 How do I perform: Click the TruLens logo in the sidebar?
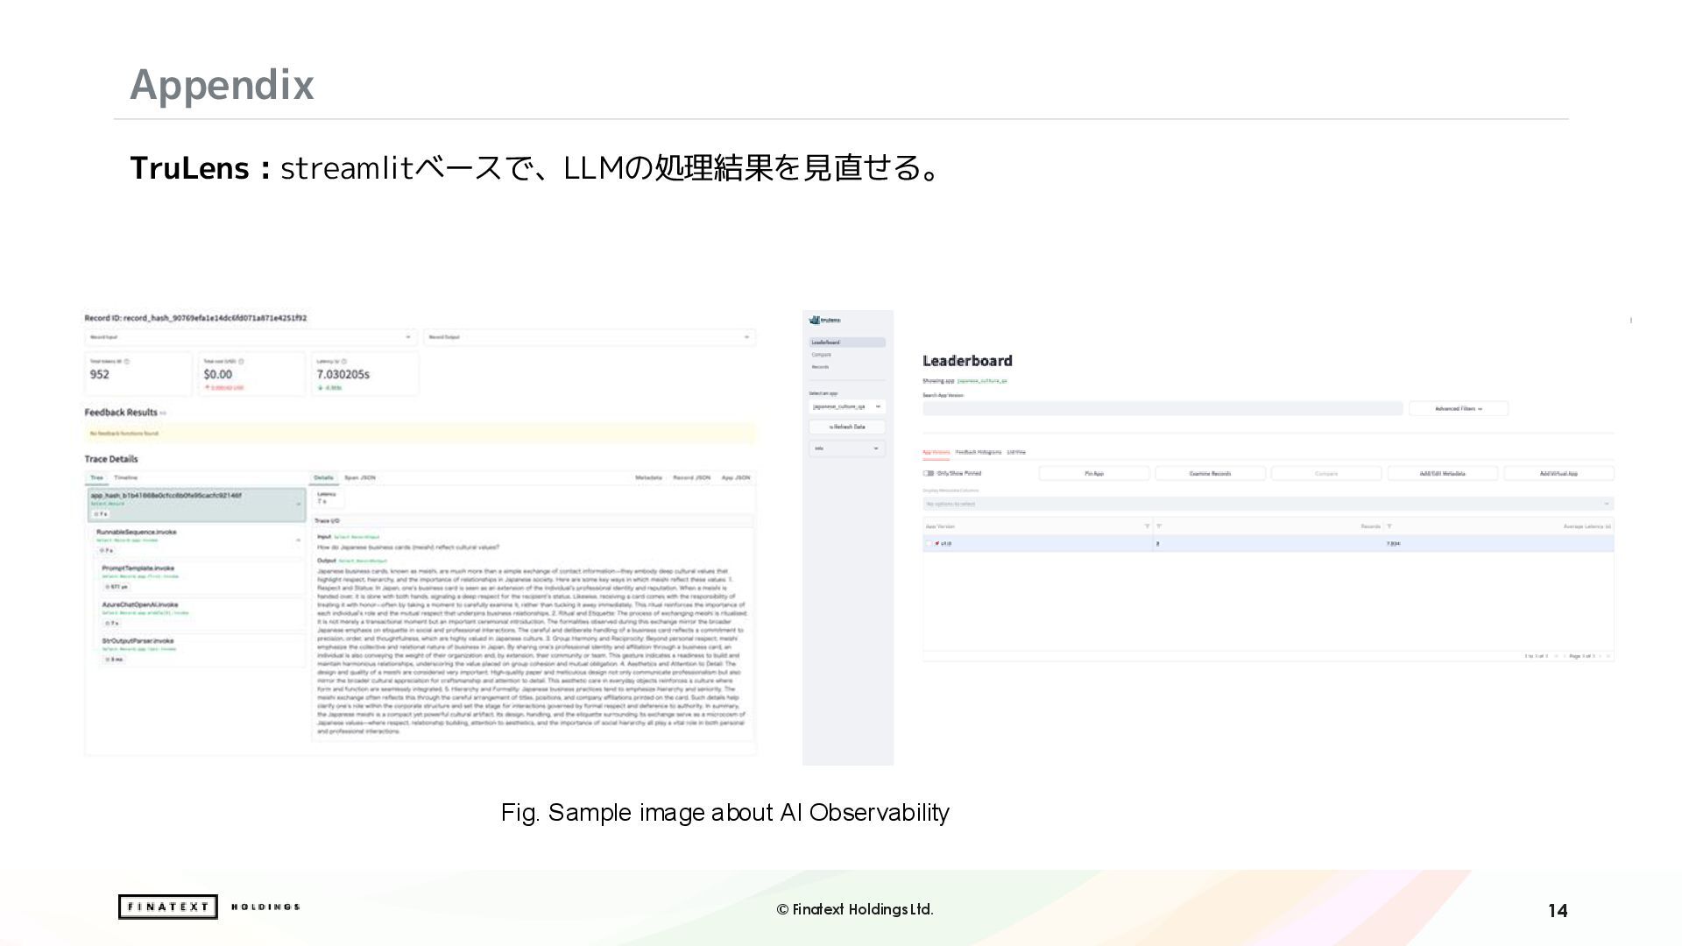(x=824, y=321)
